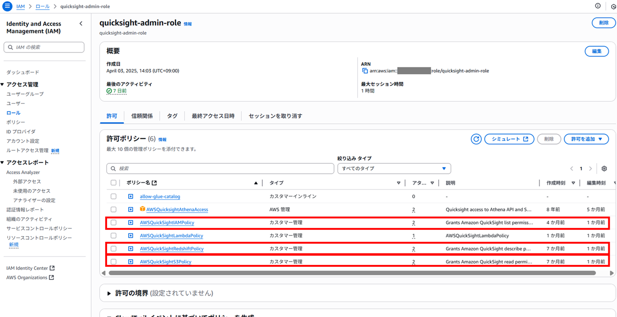Open the allow-glue-catalog policy link
The width and height of the screenshot is (617, 317).
[160, 197]
